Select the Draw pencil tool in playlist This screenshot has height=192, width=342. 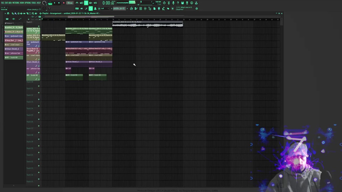point(13,13)
